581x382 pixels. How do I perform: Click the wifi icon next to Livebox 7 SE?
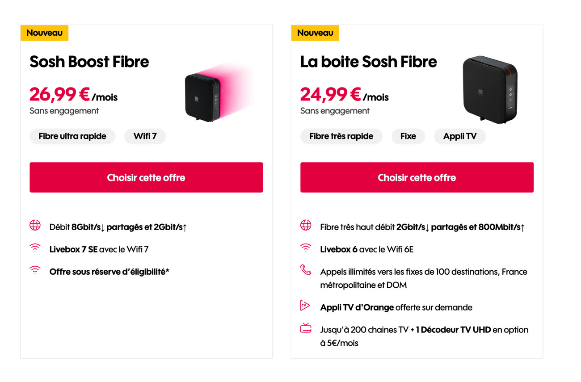pyautogui.click(x=35, y=248)
